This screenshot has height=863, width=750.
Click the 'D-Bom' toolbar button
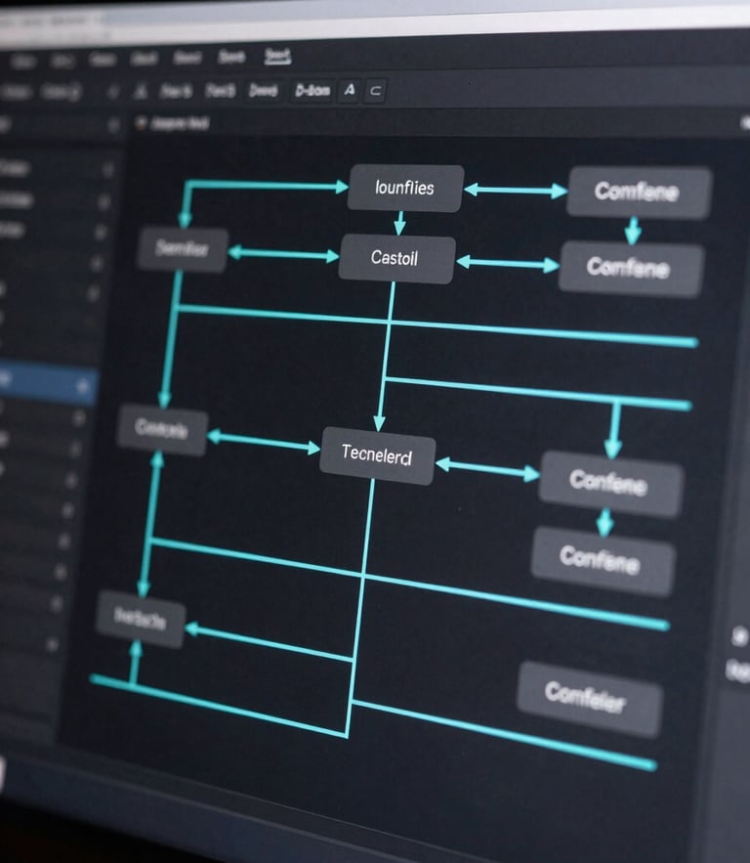coord(312,90)
